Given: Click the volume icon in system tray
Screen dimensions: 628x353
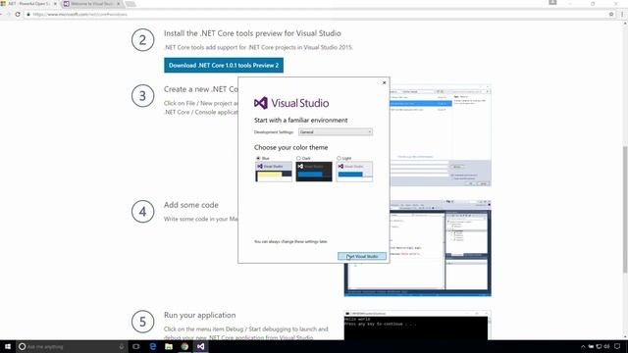Looking at the screenshot, I should pyautogui.click(x=606, y=346).
